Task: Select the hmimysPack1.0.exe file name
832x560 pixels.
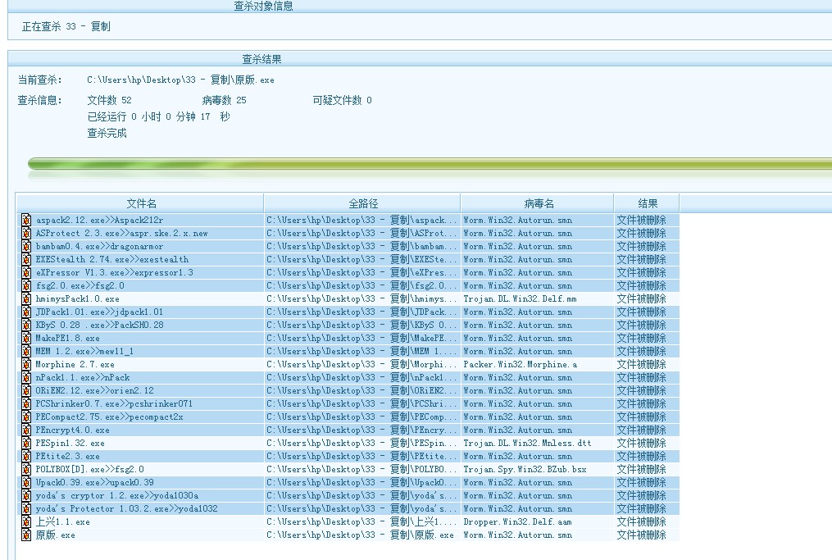Action: click(x=78, y=298)
